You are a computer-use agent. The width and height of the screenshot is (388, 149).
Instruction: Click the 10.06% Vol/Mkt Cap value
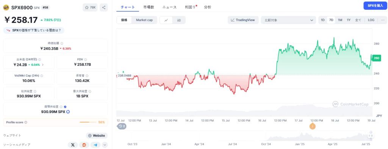tap(29, 81)
